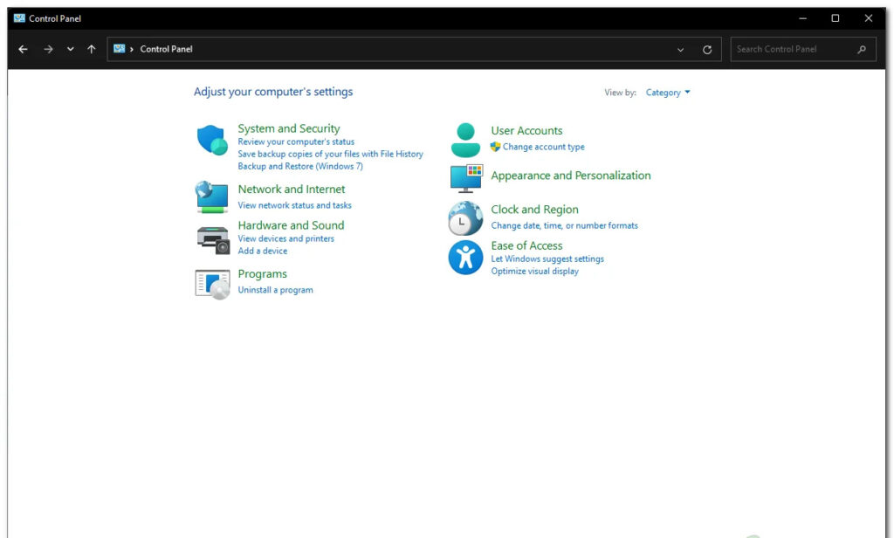Go back using the back arrow
The image size is (894, 538).
pyautogui.click(x=23, y=49)
